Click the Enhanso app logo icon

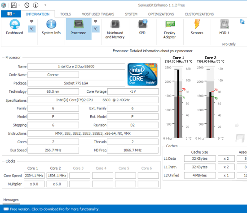coord(4,5)
